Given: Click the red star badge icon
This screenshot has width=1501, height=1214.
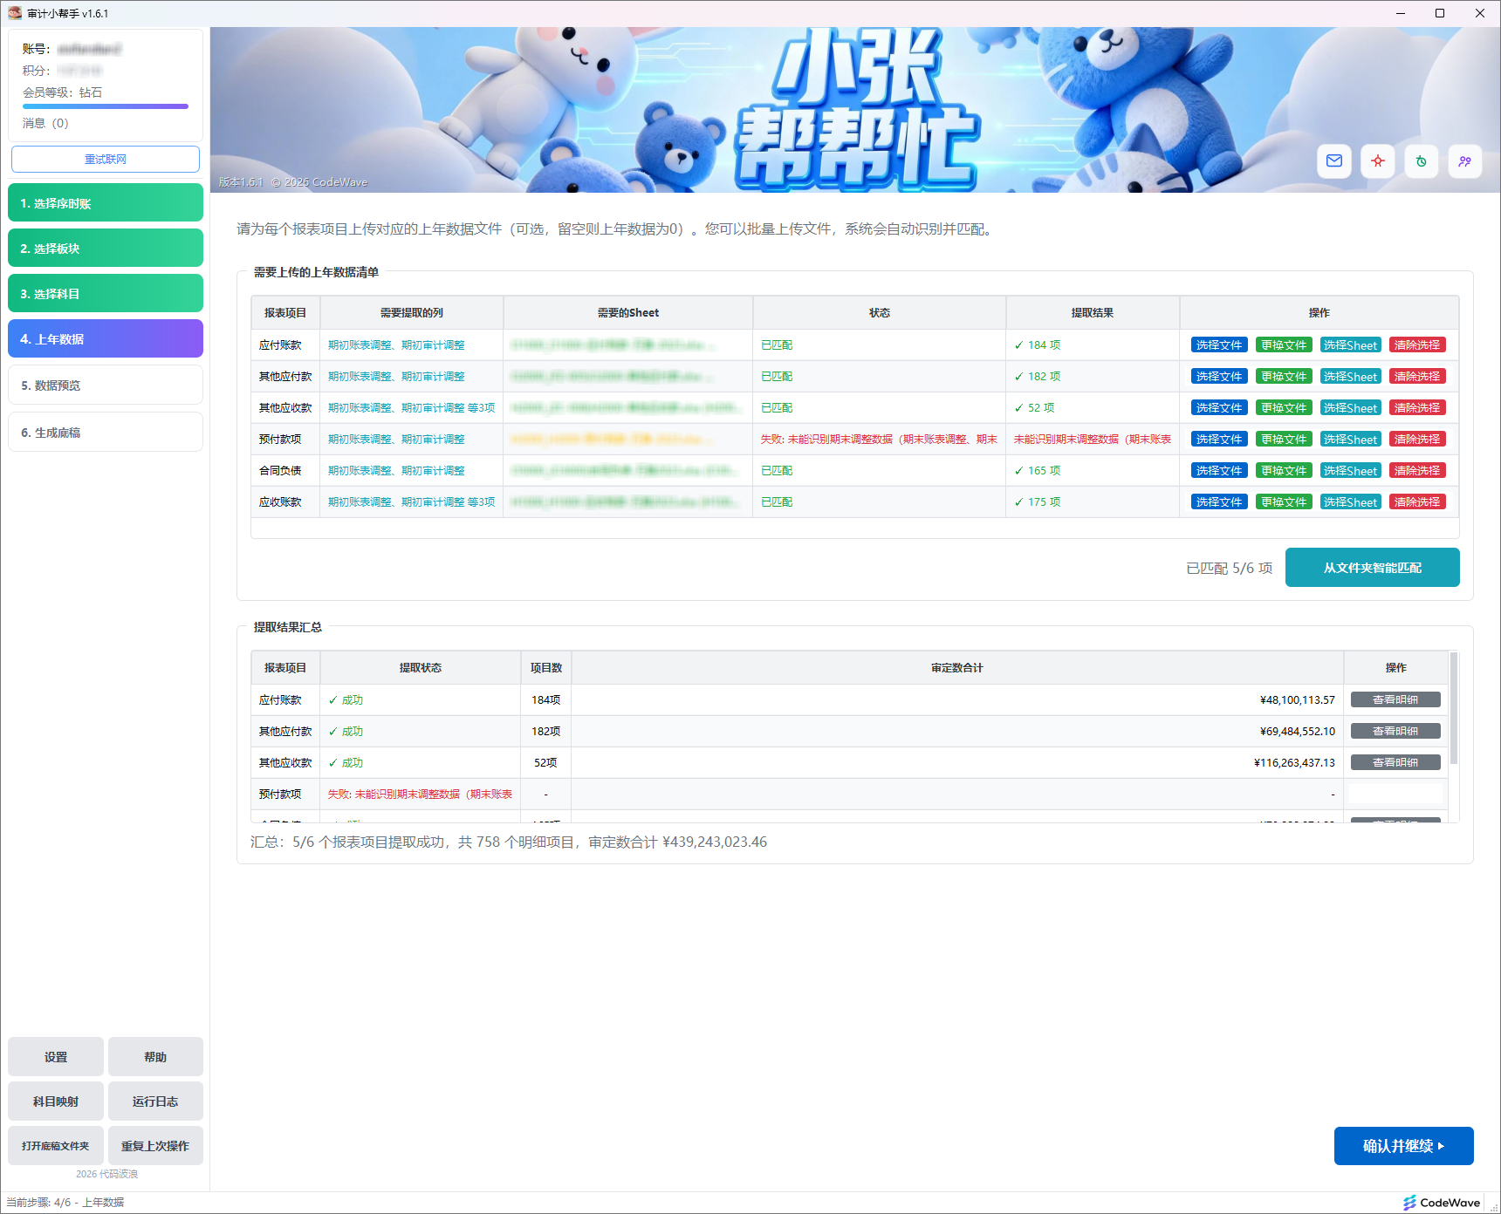Looking at the screenshot, I should click(x=1377, y=161).
